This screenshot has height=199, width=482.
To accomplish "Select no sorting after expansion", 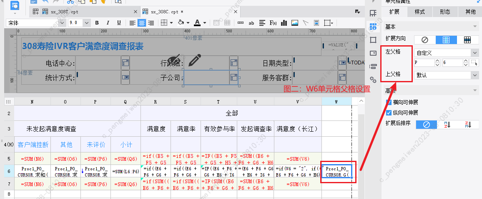I will [426, 125].
